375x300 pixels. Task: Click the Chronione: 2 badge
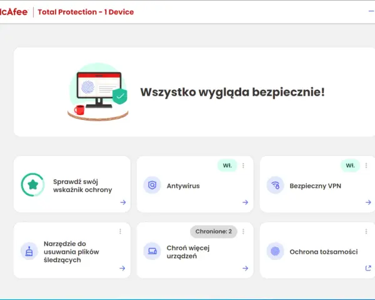214,232
